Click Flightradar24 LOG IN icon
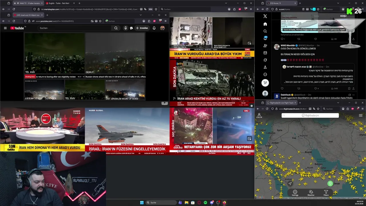The width and height of the screenshot is (366, 206). (259, 115)
